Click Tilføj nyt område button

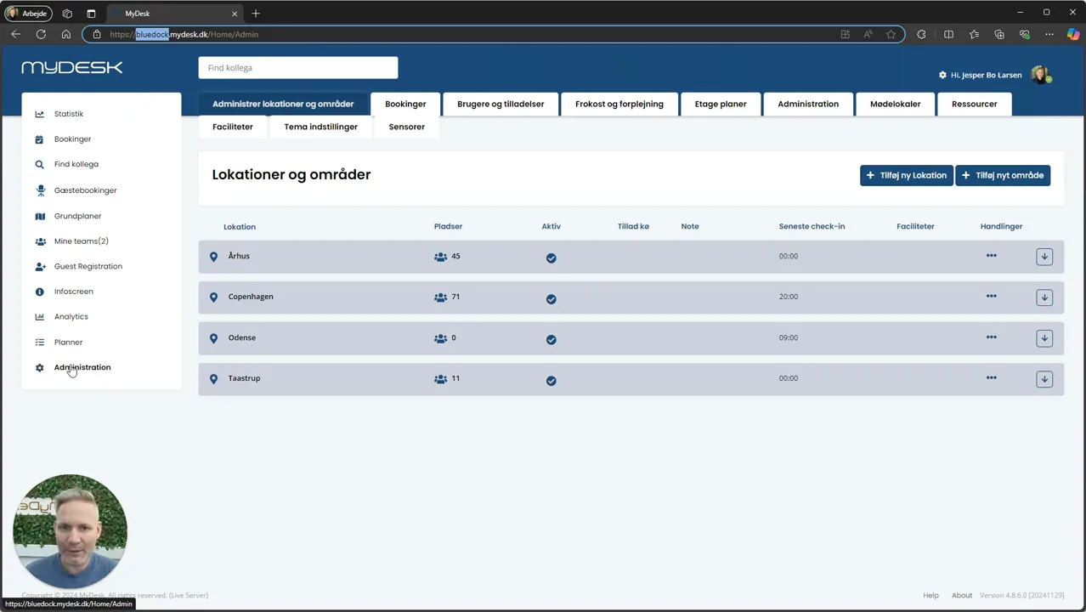(x=1003, y=175)
